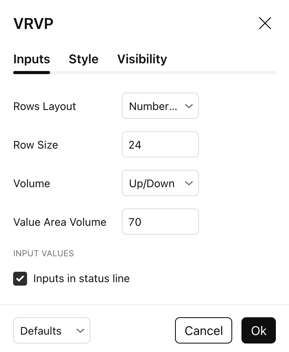This screenshot has width=289, height=352.
Task: Focus the Row Size input field
Action: point(160,144)
